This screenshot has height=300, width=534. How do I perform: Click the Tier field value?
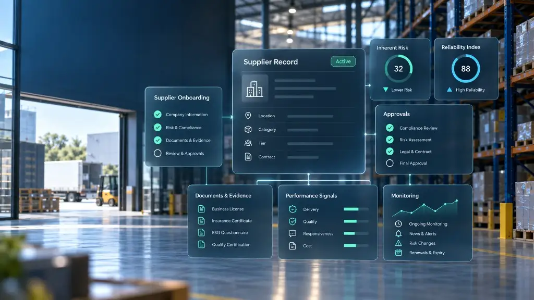click(x=310, y=144)
